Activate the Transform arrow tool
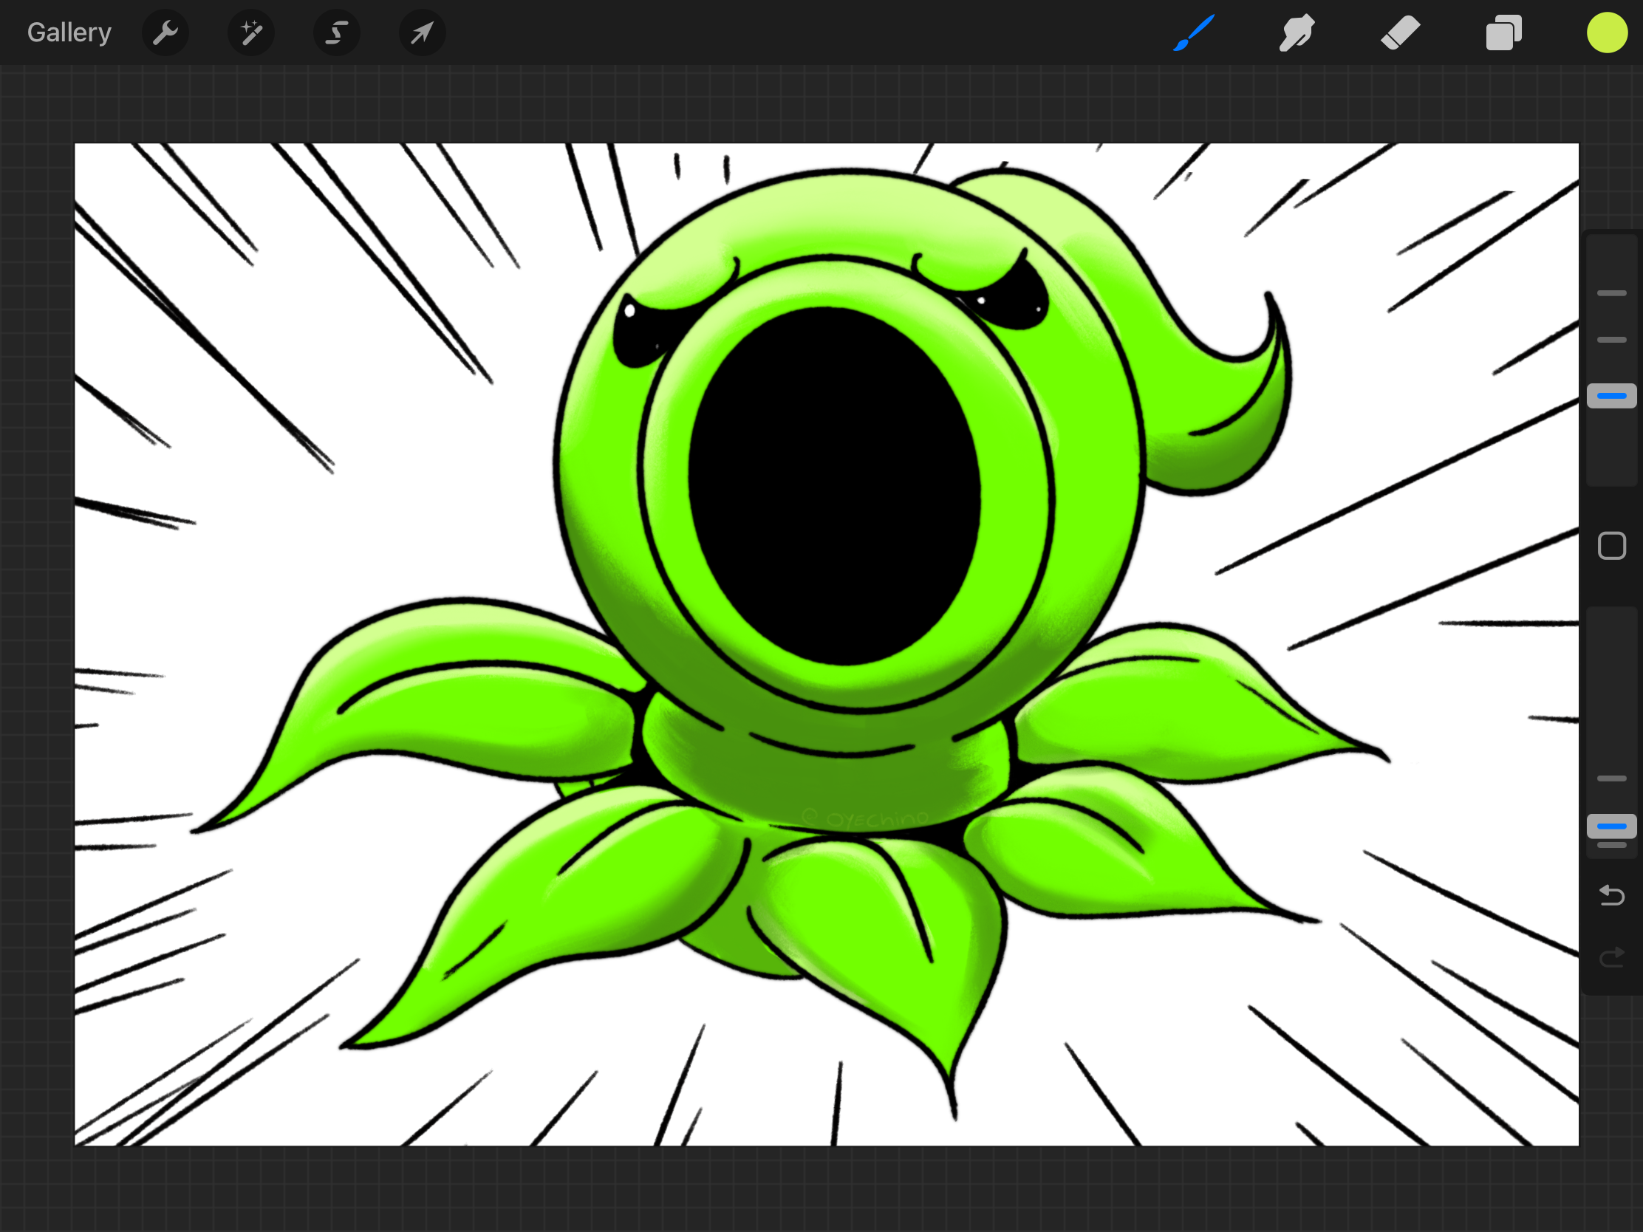Viewport: 1643px width, 1232px height. click(422, 32)
